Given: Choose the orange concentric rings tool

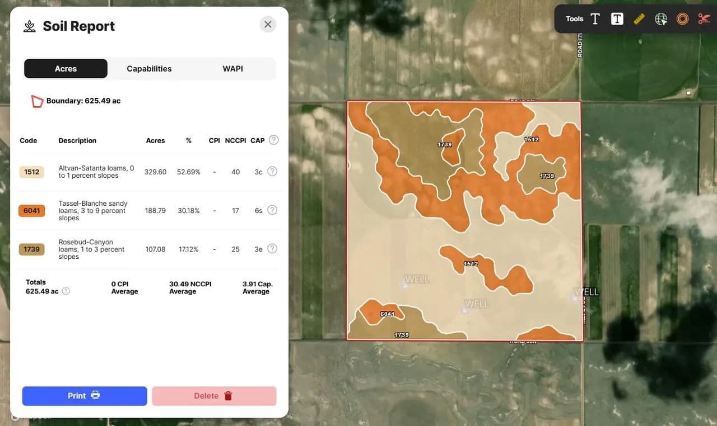Looking at the screenshot, I should pyautogui.click(x=682, y=19).
